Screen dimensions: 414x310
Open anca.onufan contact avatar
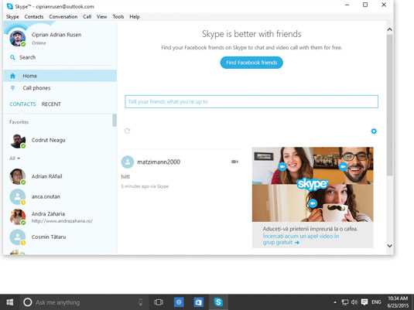[x=18, y=197]
